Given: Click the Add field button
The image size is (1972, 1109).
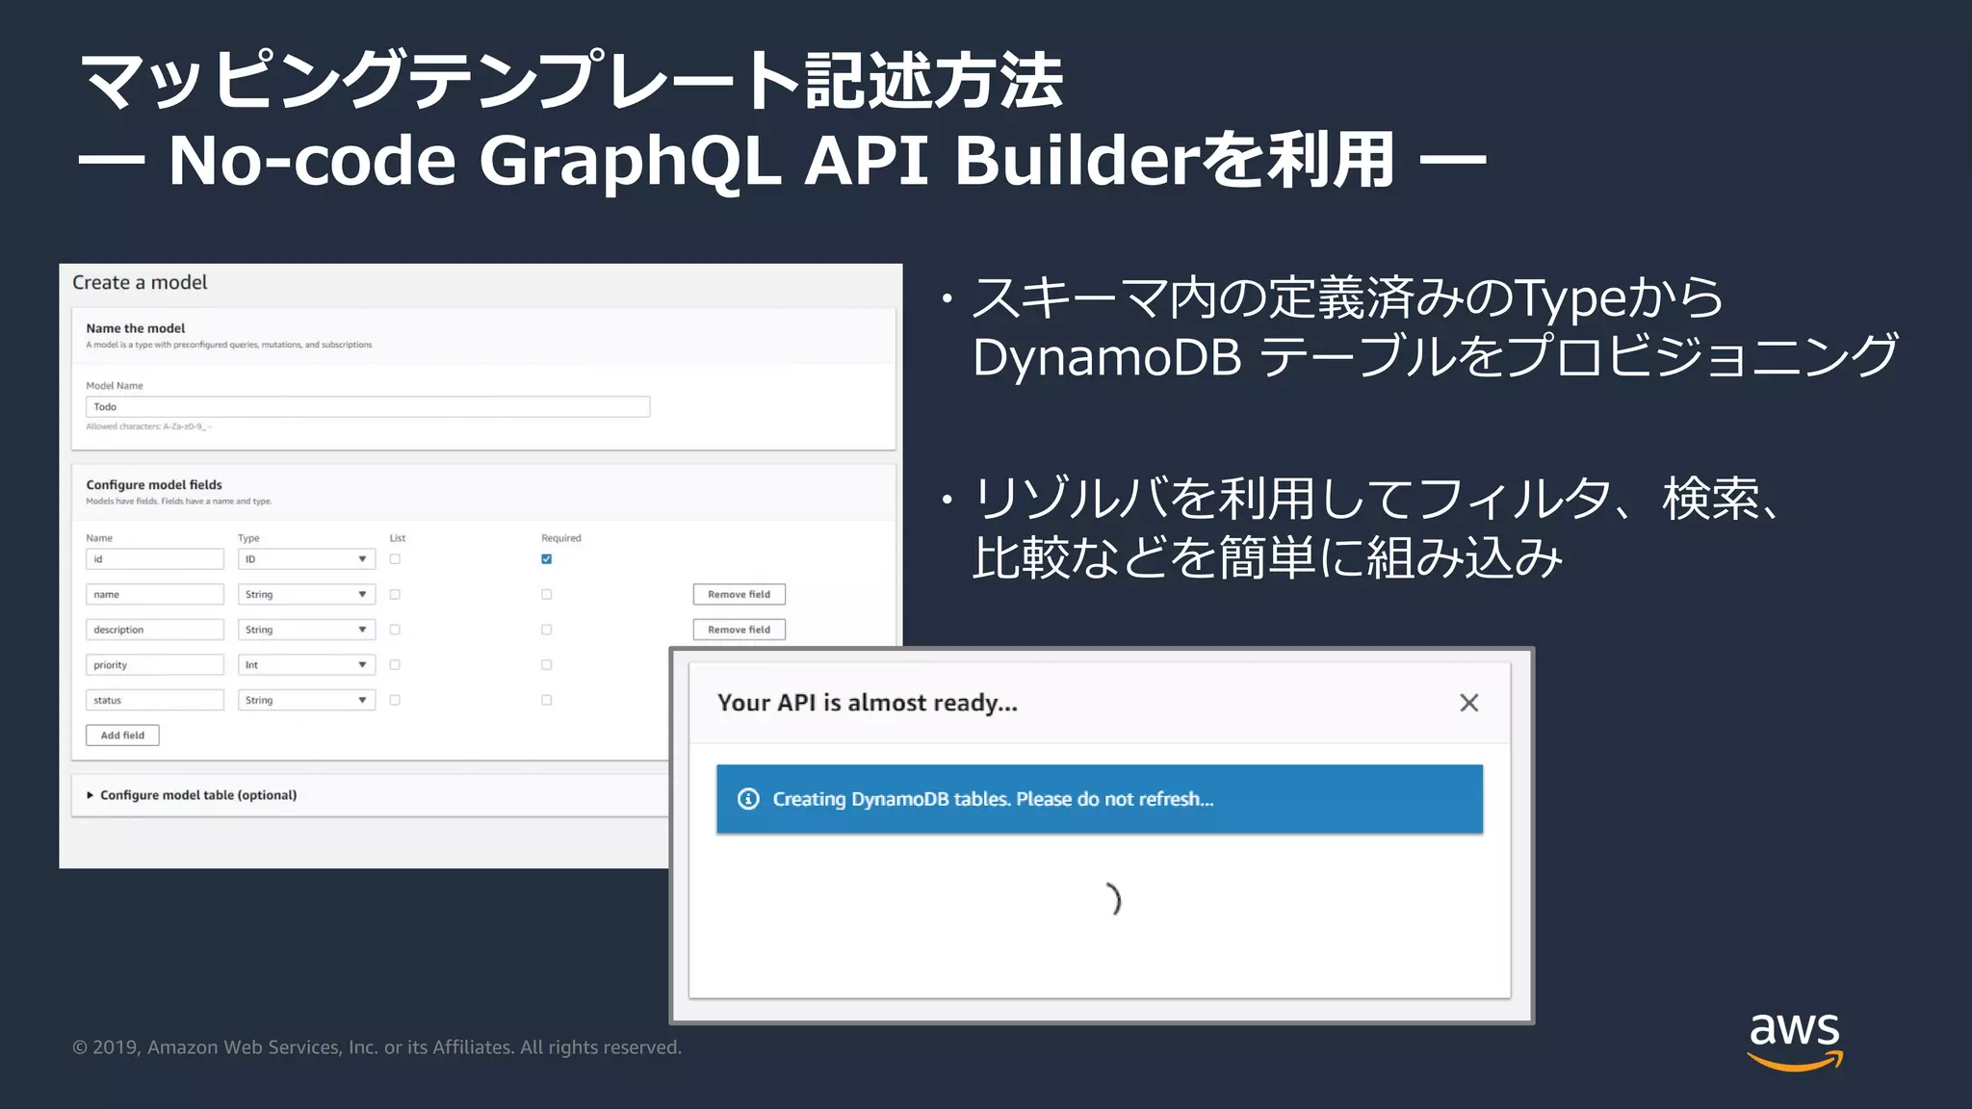Looking at the screenshot, I should click(122, 735).
